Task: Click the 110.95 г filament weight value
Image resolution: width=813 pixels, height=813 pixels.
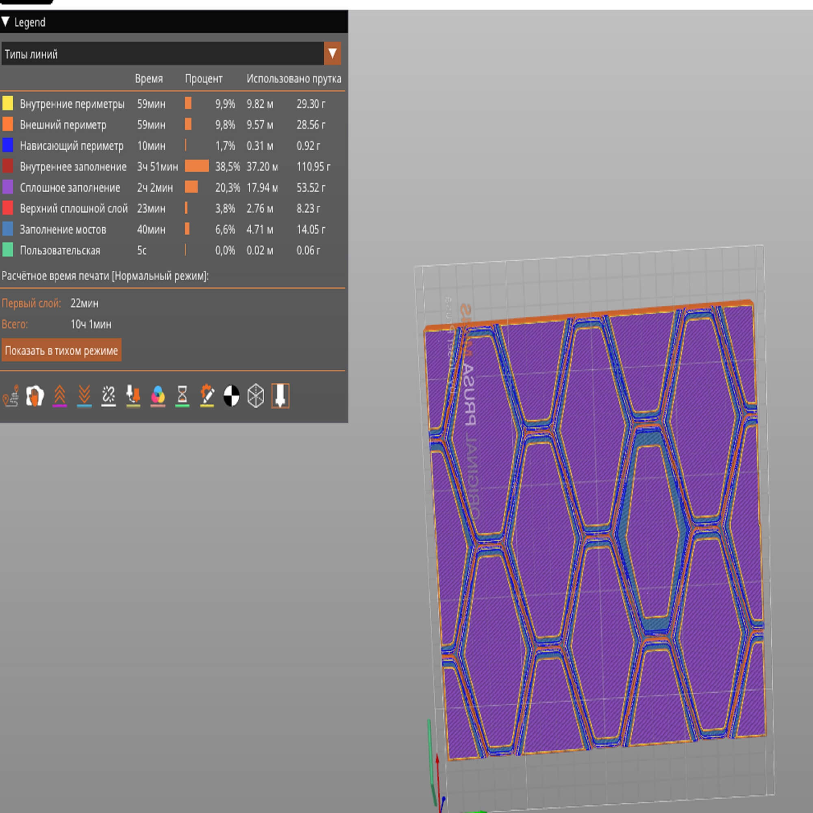Action: [x=313, y=167]
